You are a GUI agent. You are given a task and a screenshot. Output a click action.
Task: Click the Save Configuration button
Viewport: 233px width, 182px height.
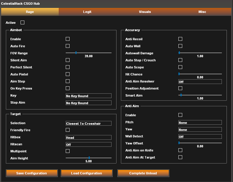point(32,173)
